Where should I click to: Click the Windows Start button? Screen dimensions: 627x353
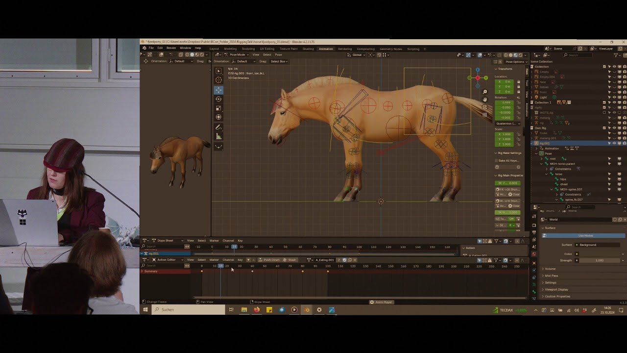[145, 310]
